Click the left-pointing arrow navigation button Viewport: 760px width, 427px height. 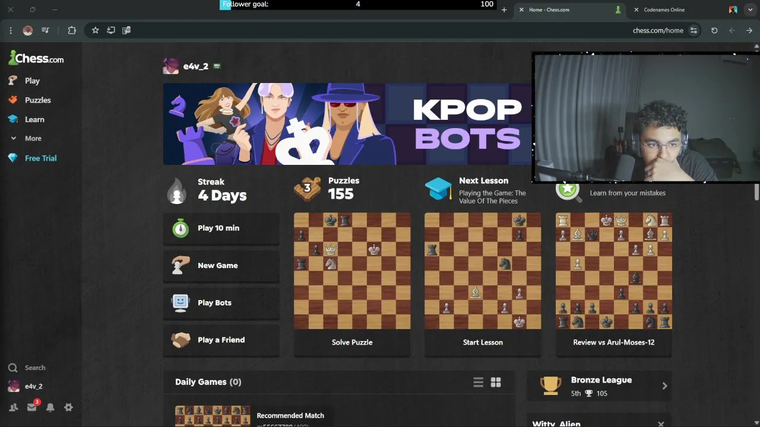731,30
